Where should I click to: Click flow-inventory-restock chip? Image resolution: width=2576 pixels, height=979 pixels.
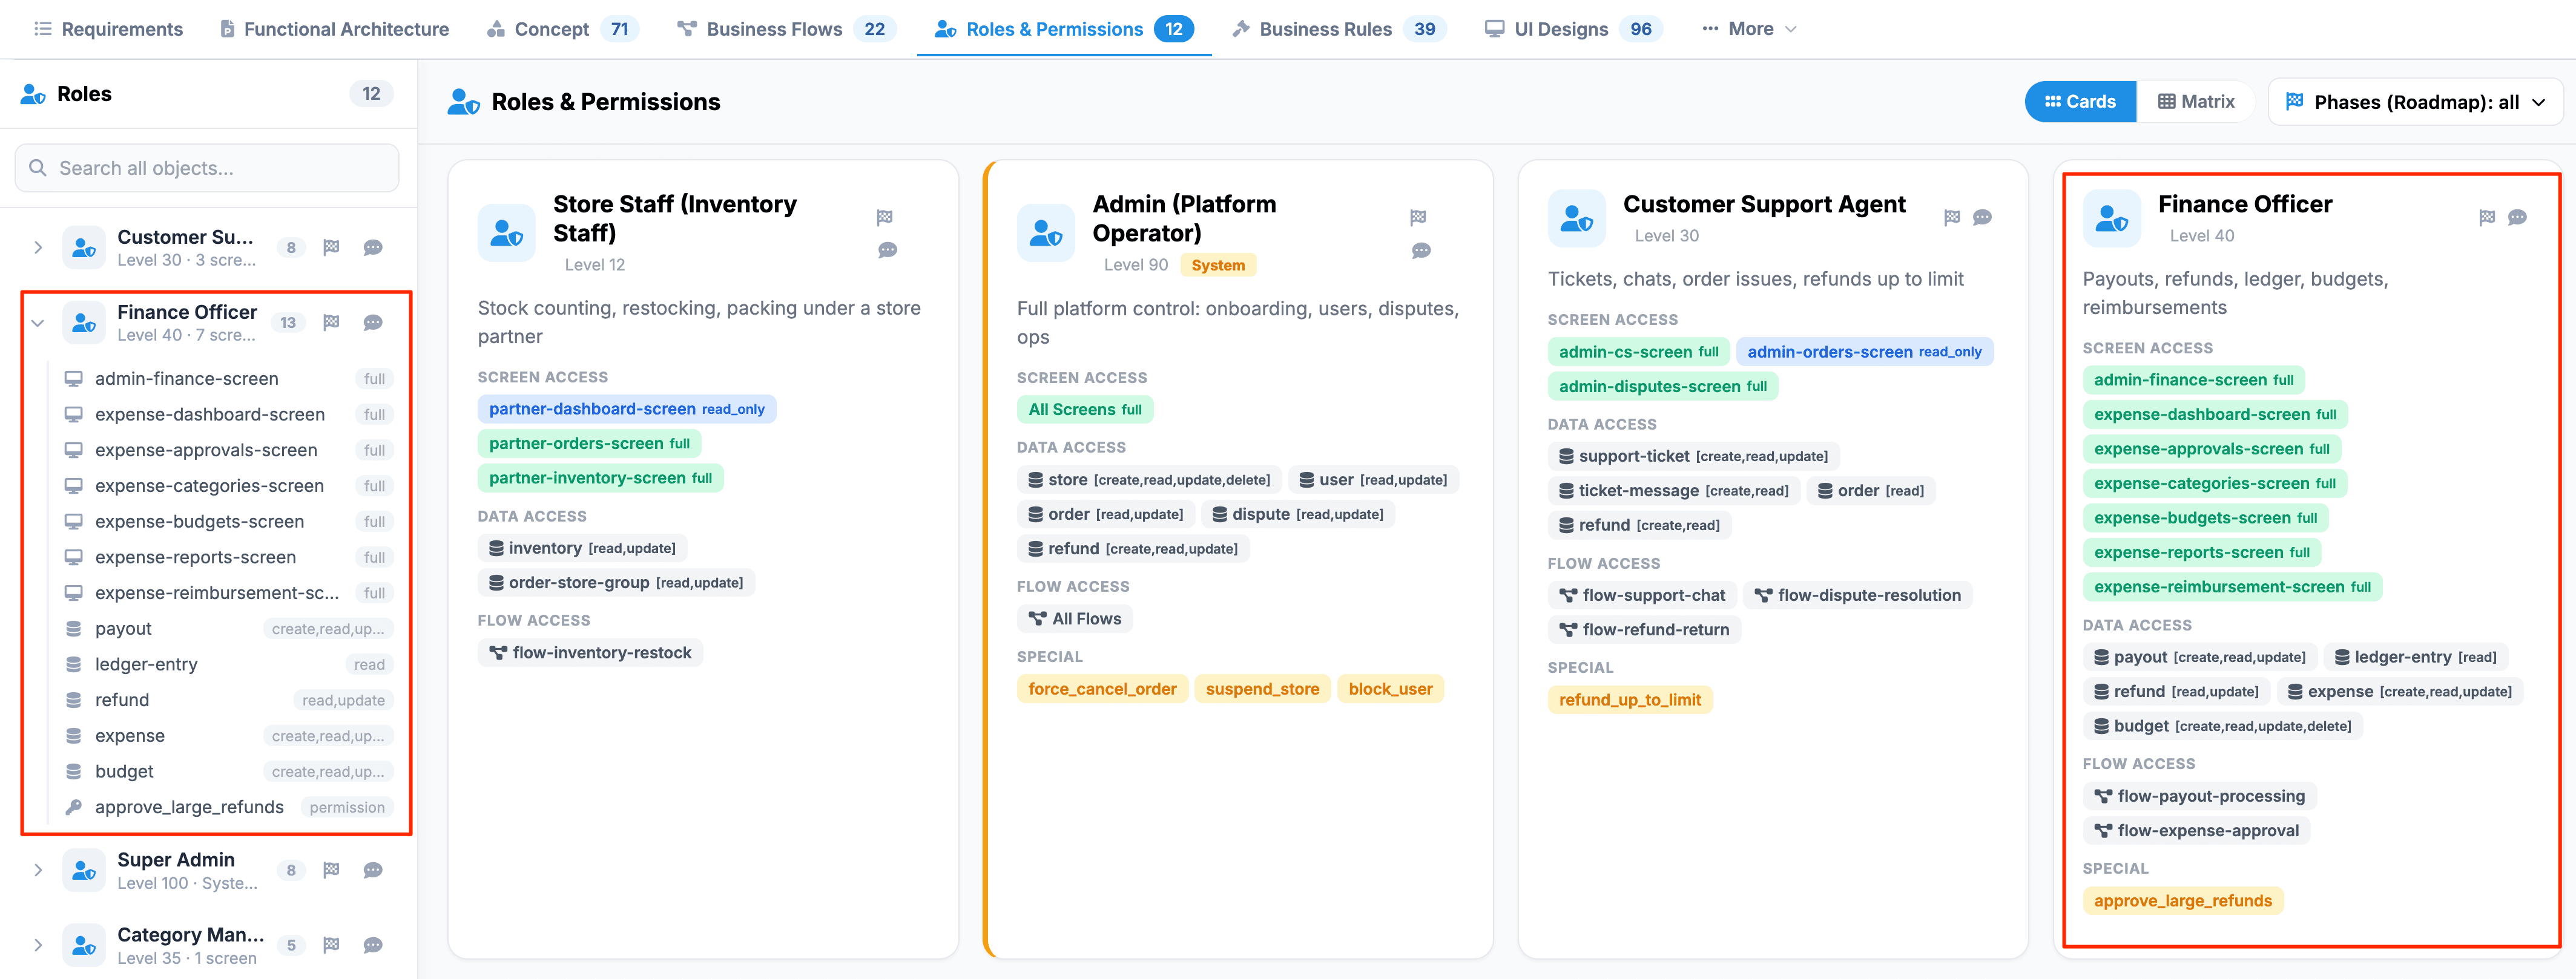(x=590, y=653)
